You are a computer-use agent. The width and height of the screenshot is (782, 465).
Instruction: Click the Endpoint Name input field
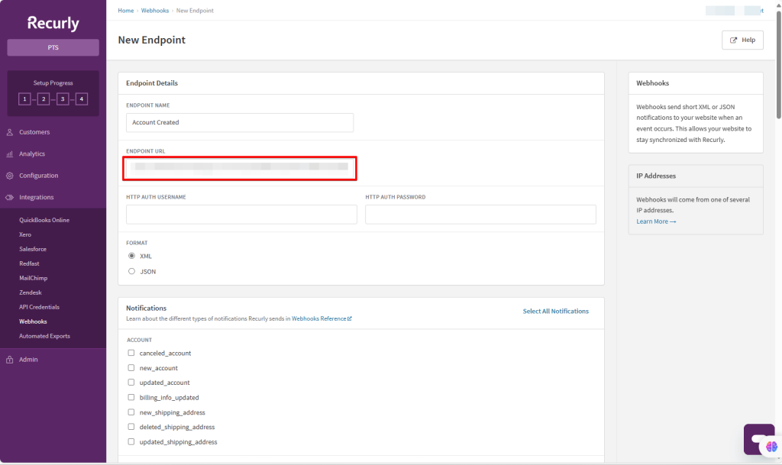(240, 123)
